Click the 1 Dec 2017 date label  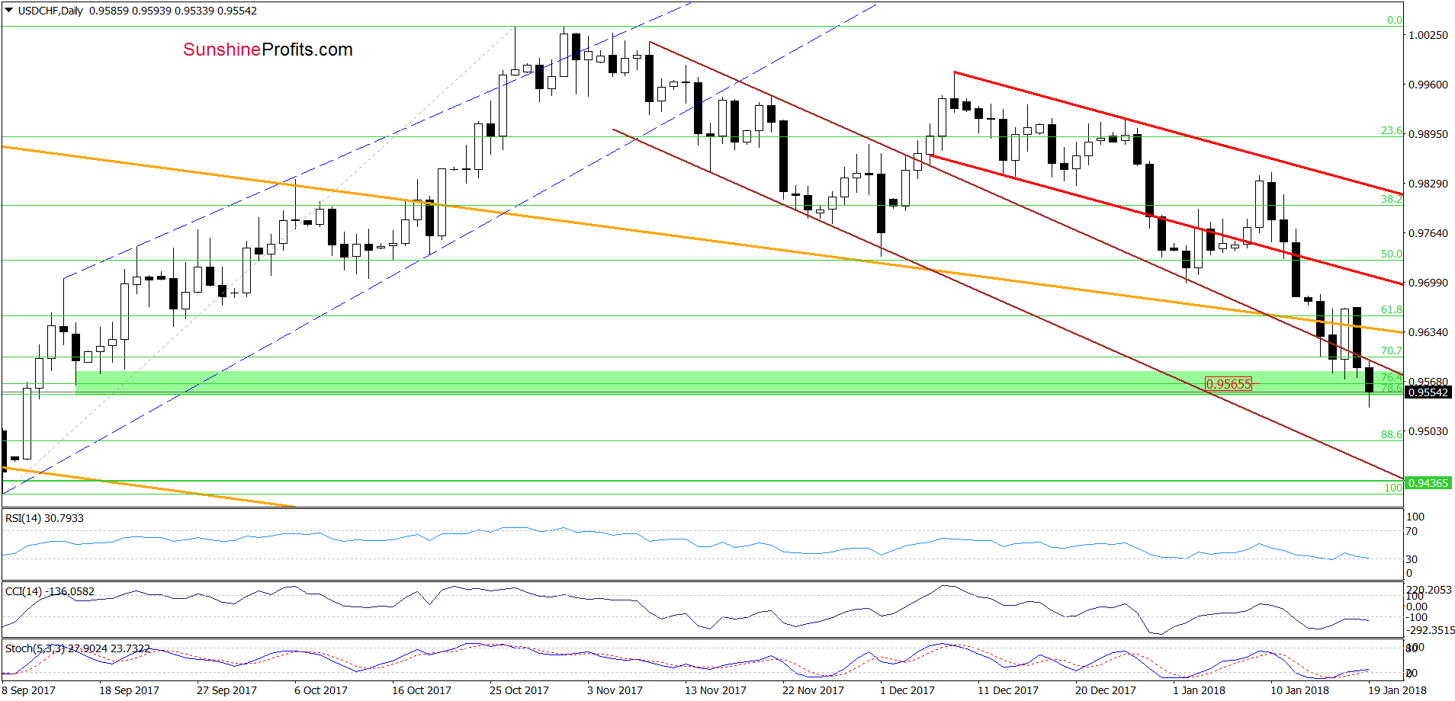coord(907,690)
